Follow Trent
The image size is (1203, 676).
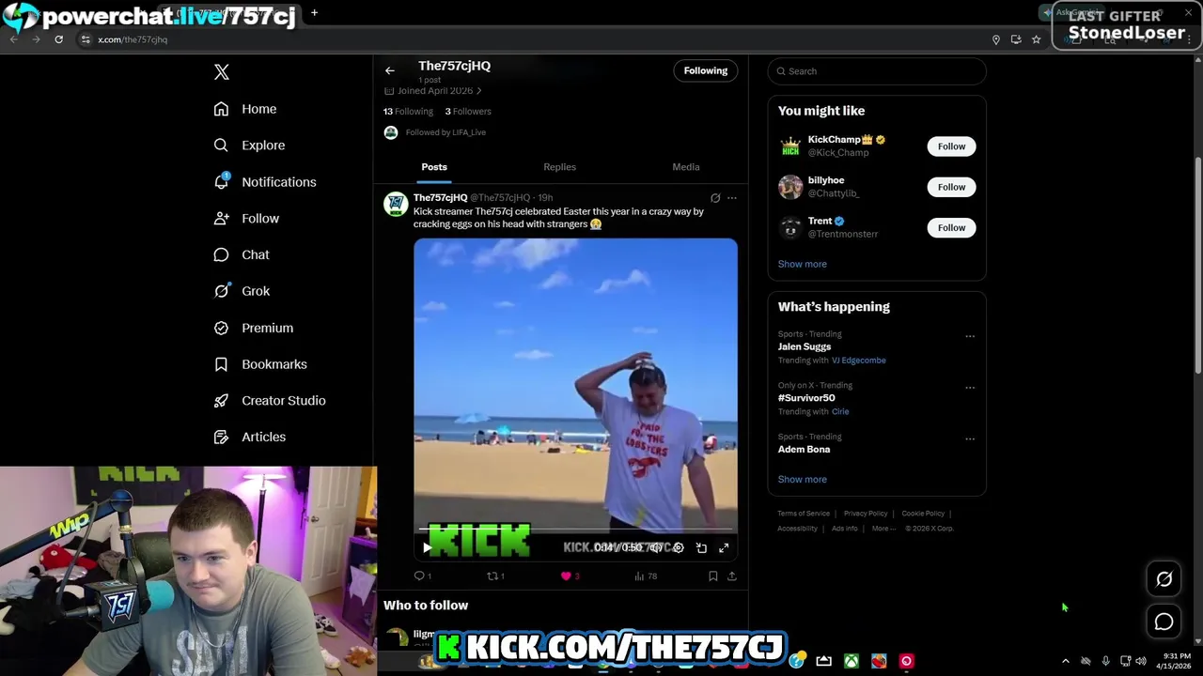click(x=951, y=227)
